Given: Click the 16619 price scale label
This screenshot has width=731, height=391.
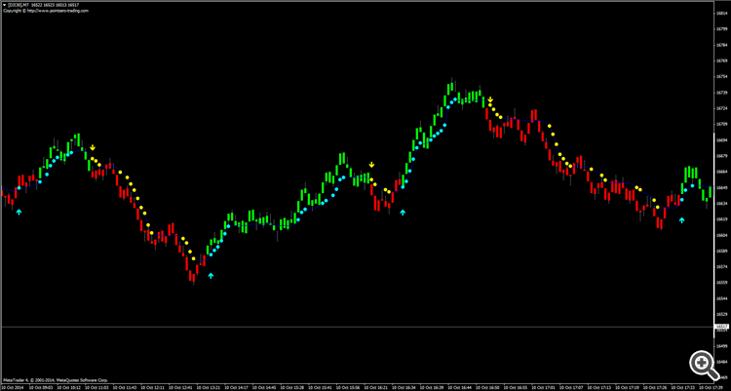Looking at the screenshot, I should tap(722, 219).
